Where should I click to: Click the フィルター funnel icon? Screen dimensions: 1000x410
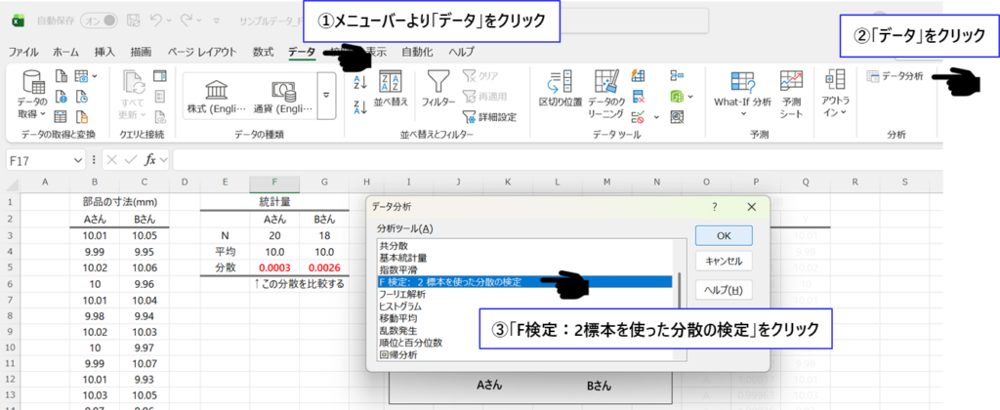(437, 86)
